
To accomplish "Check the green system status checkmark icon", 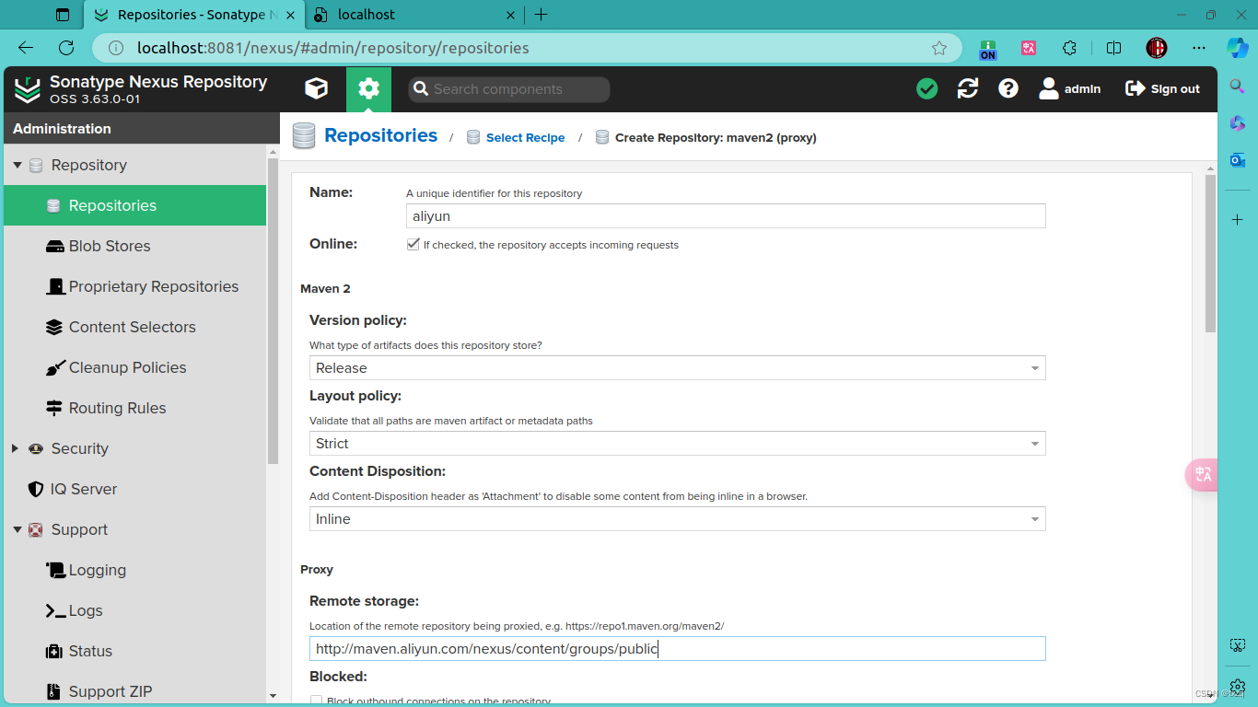I will tap(927, 88).
